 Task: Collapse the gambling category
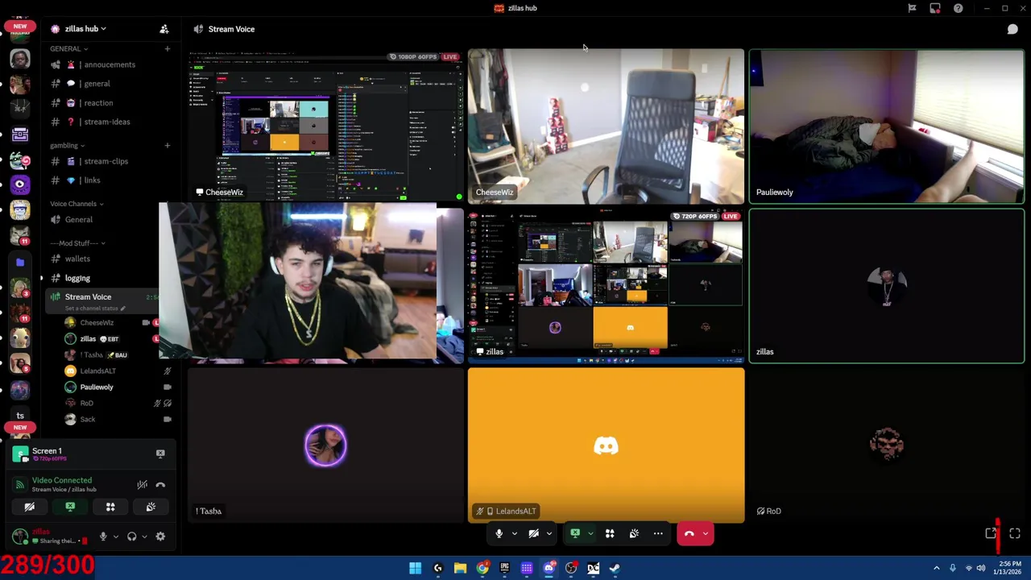[67, 145]
